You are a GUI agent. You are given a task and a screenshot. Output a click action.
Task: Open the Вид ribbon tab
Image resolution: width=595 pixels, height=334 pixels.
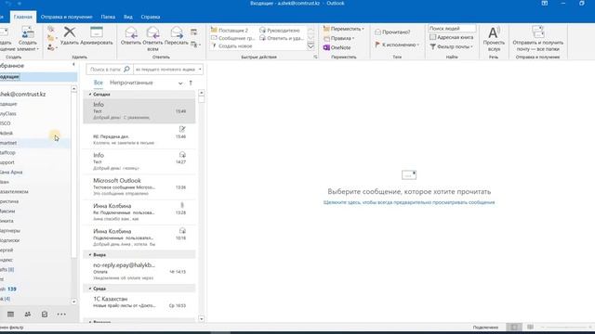click(128, 17)
